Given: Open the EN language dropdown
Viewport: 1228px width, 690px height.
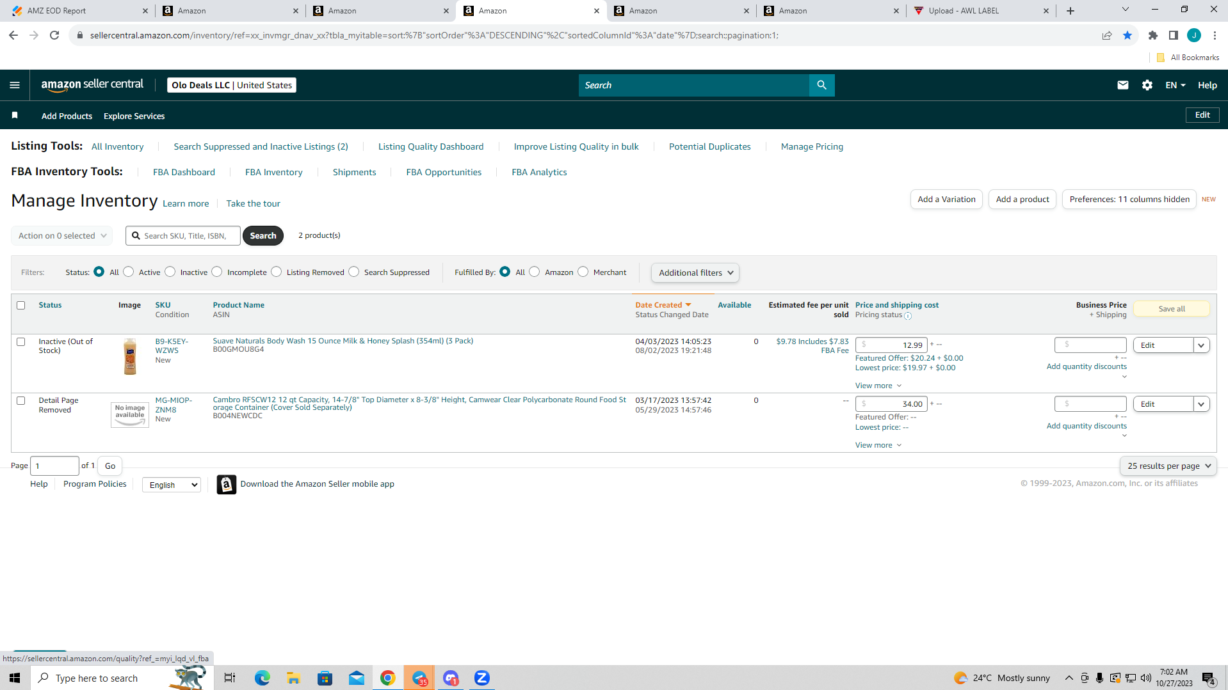Looking at the screenshot, I should (x=1175, y=85).
